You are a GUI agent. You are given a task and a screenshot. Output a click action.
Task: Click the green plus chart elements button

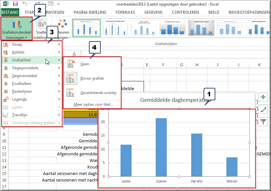[263, 97]
